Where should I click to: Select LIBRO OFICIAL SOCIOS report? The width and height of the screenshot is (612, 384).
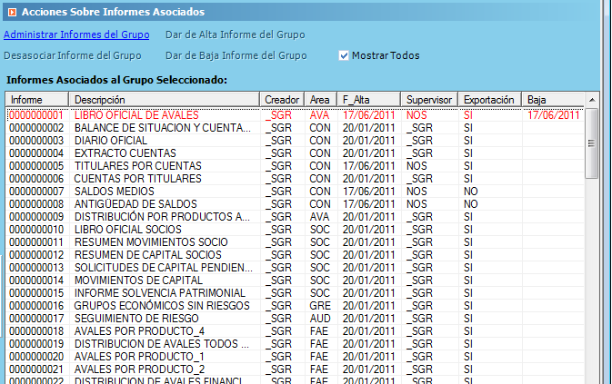[x=295, y=230]
